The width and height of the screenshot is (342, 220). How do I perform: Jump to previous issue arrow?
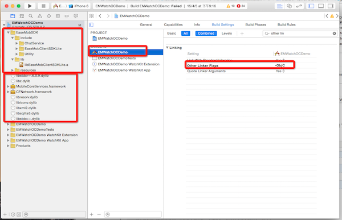(x=327, y=16)
